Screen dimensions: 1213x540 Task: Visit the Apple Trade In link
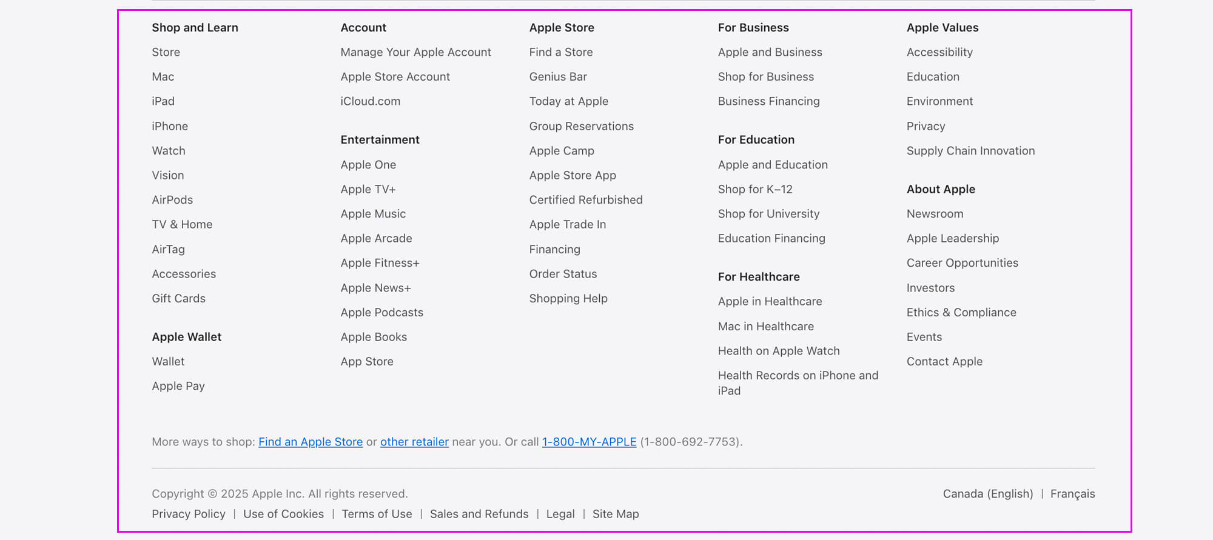pyautogui.click(x=567, y=224)
